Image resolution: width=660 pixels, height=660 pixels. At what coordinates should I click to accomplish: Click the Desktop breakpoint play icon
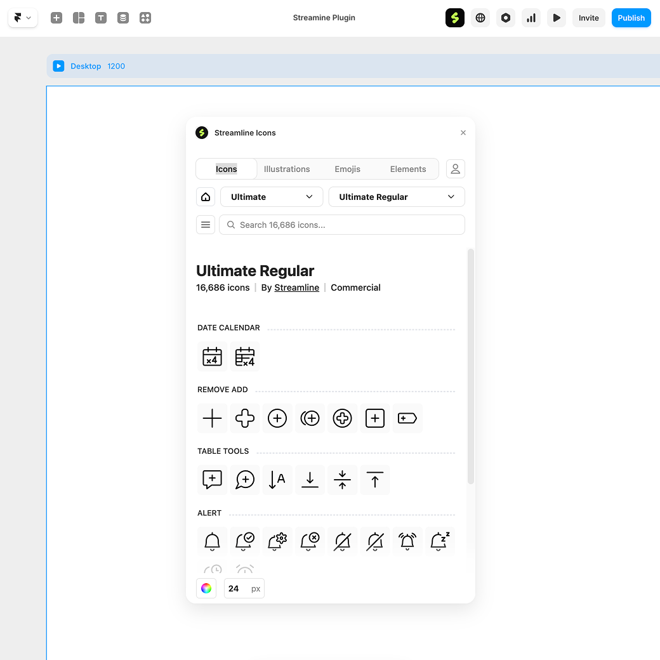(x=58, y=66)
